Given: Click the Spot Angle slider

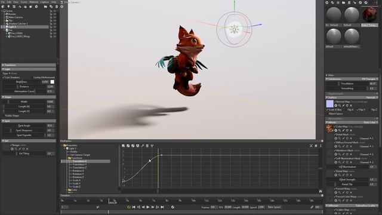Looking at the screenshot, I should [x=24, y=126].
